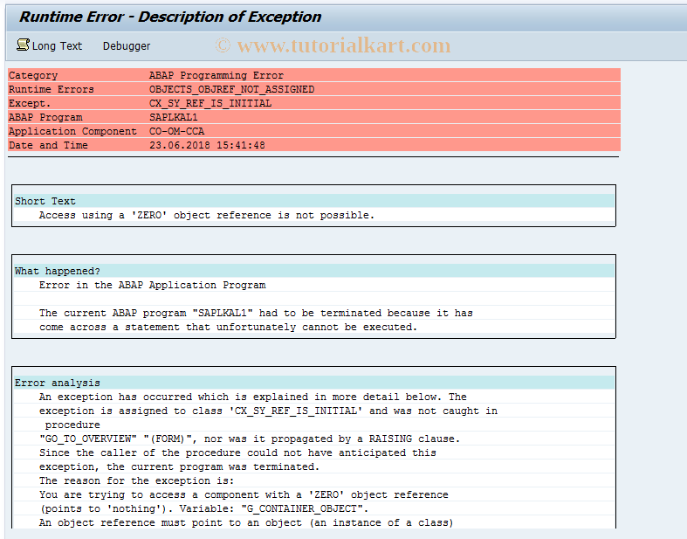This screenshot has height=539, width=687.
Task: Select the 'ABAP Programming Error' category value
Action: click(x=216, y=75)
